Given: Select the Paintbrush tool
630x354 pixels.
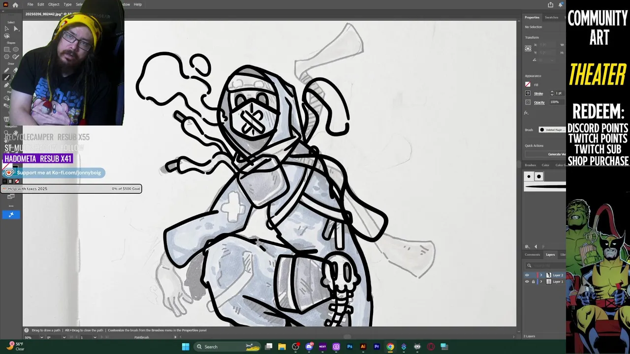Looking at the screenshot, I should [x=7, y=78].
